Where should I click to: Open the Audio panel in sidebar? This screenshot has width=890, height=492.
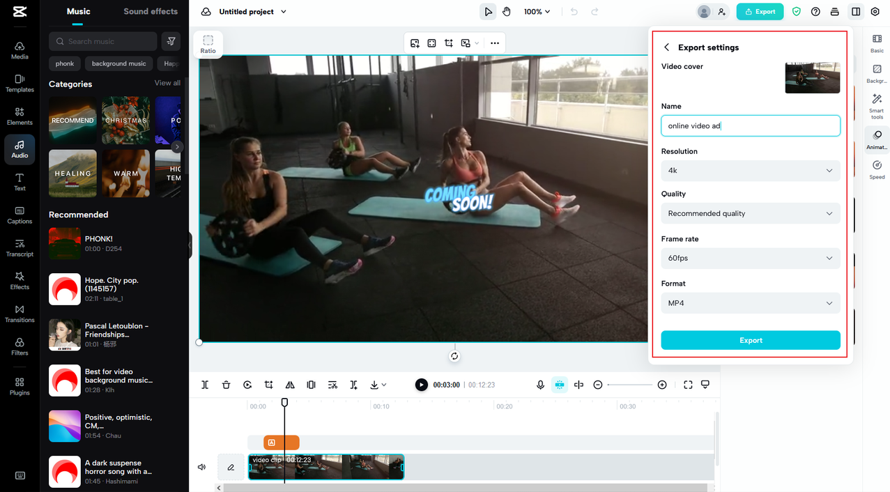click(20, 148)
